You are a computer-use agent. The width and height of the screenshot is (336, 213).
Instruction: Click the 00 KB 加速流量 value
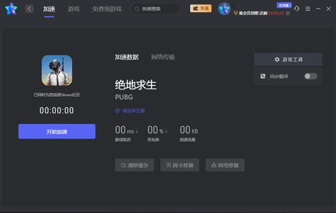pyautogui.click(x=189, y=130)
